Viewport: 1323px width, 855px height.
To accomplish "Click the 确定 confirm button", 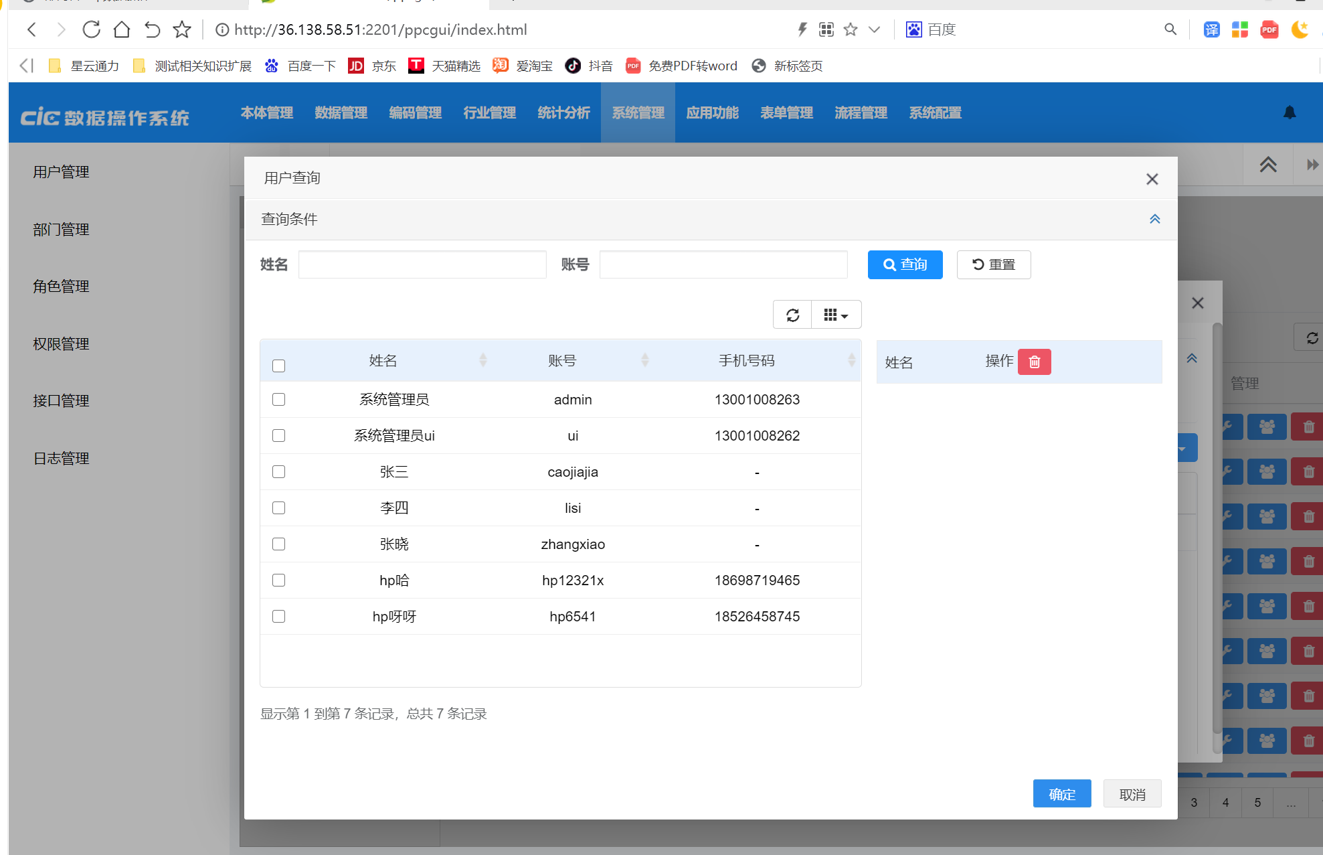I will [1061, 794].
